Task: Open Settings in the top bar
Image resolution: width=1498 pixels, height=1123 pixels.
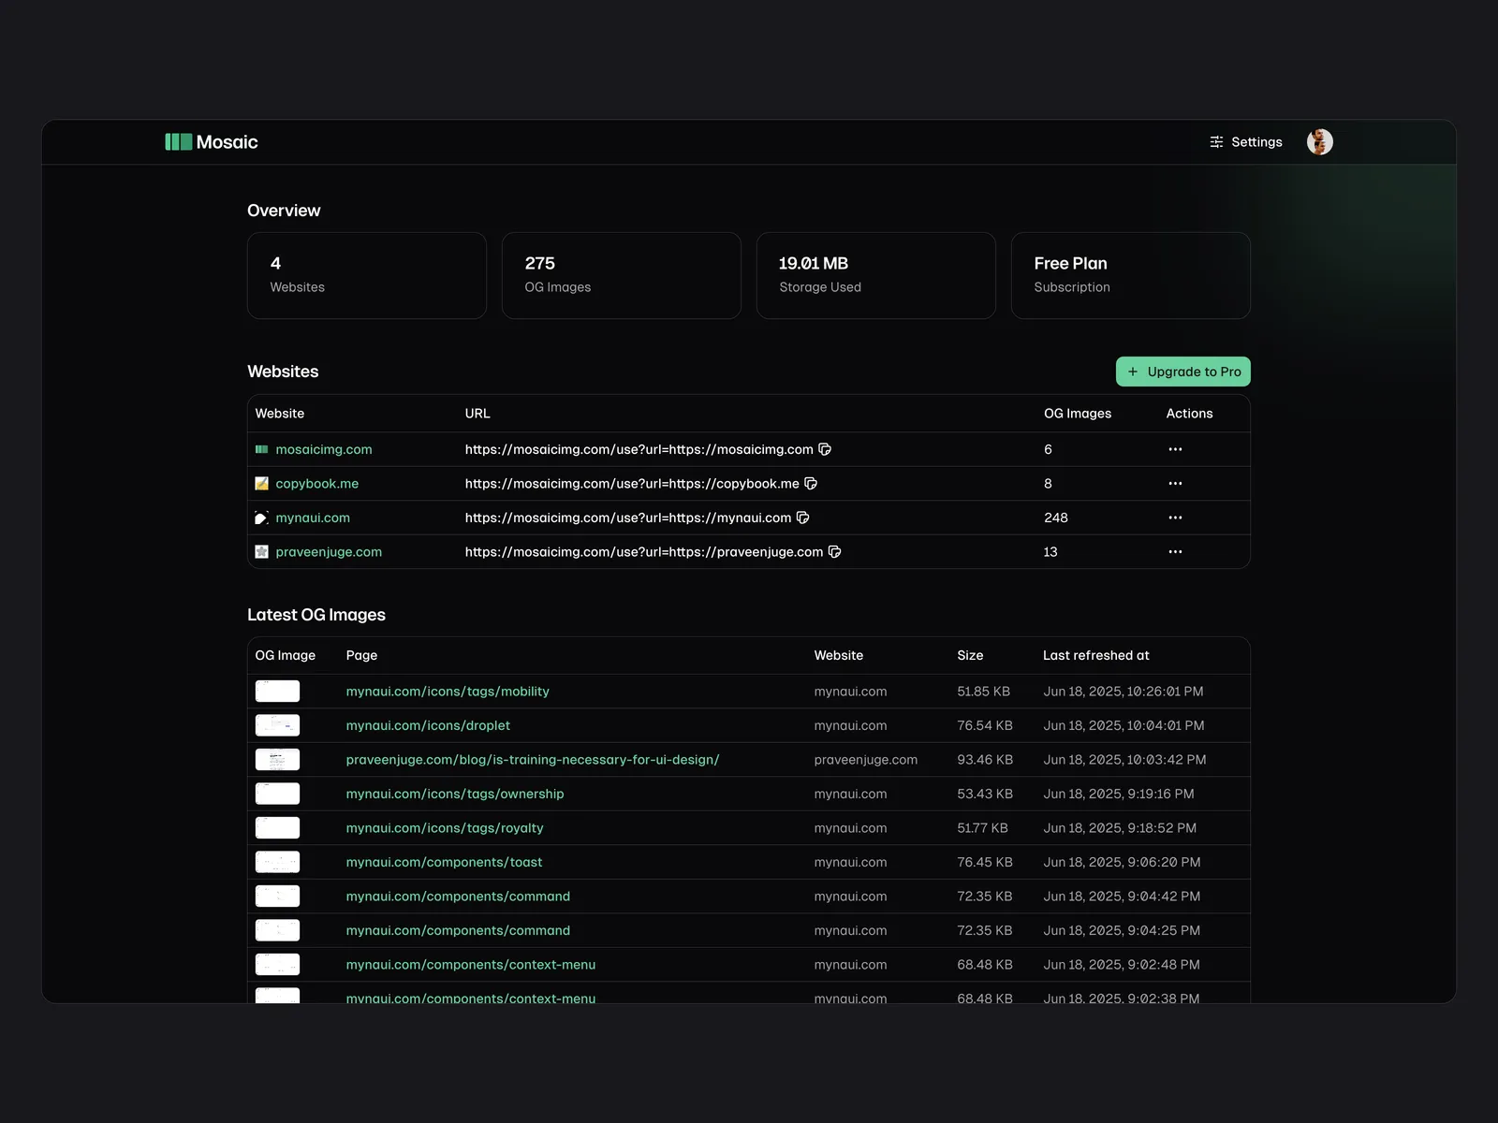Action: click(1245, 142)
